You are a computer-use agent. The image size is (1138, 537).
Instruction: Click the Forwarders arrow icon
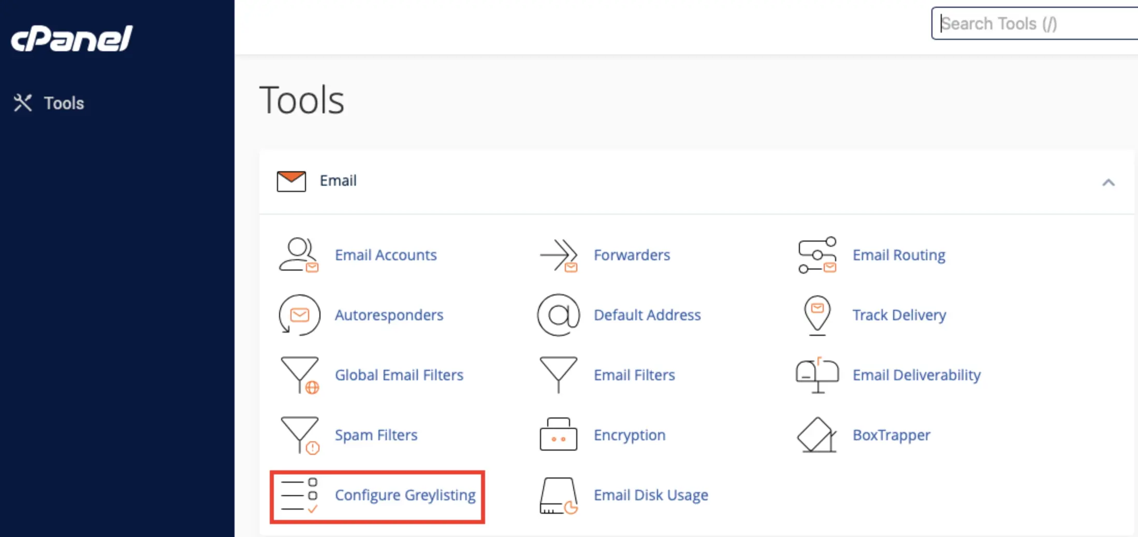pyautogui.click(x=558, y=255)
